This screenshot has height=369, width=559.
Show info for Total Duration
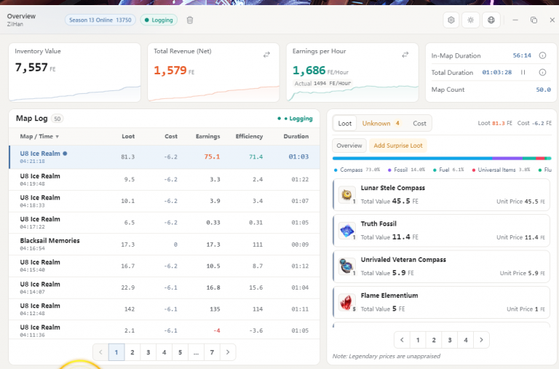(542, 72)
